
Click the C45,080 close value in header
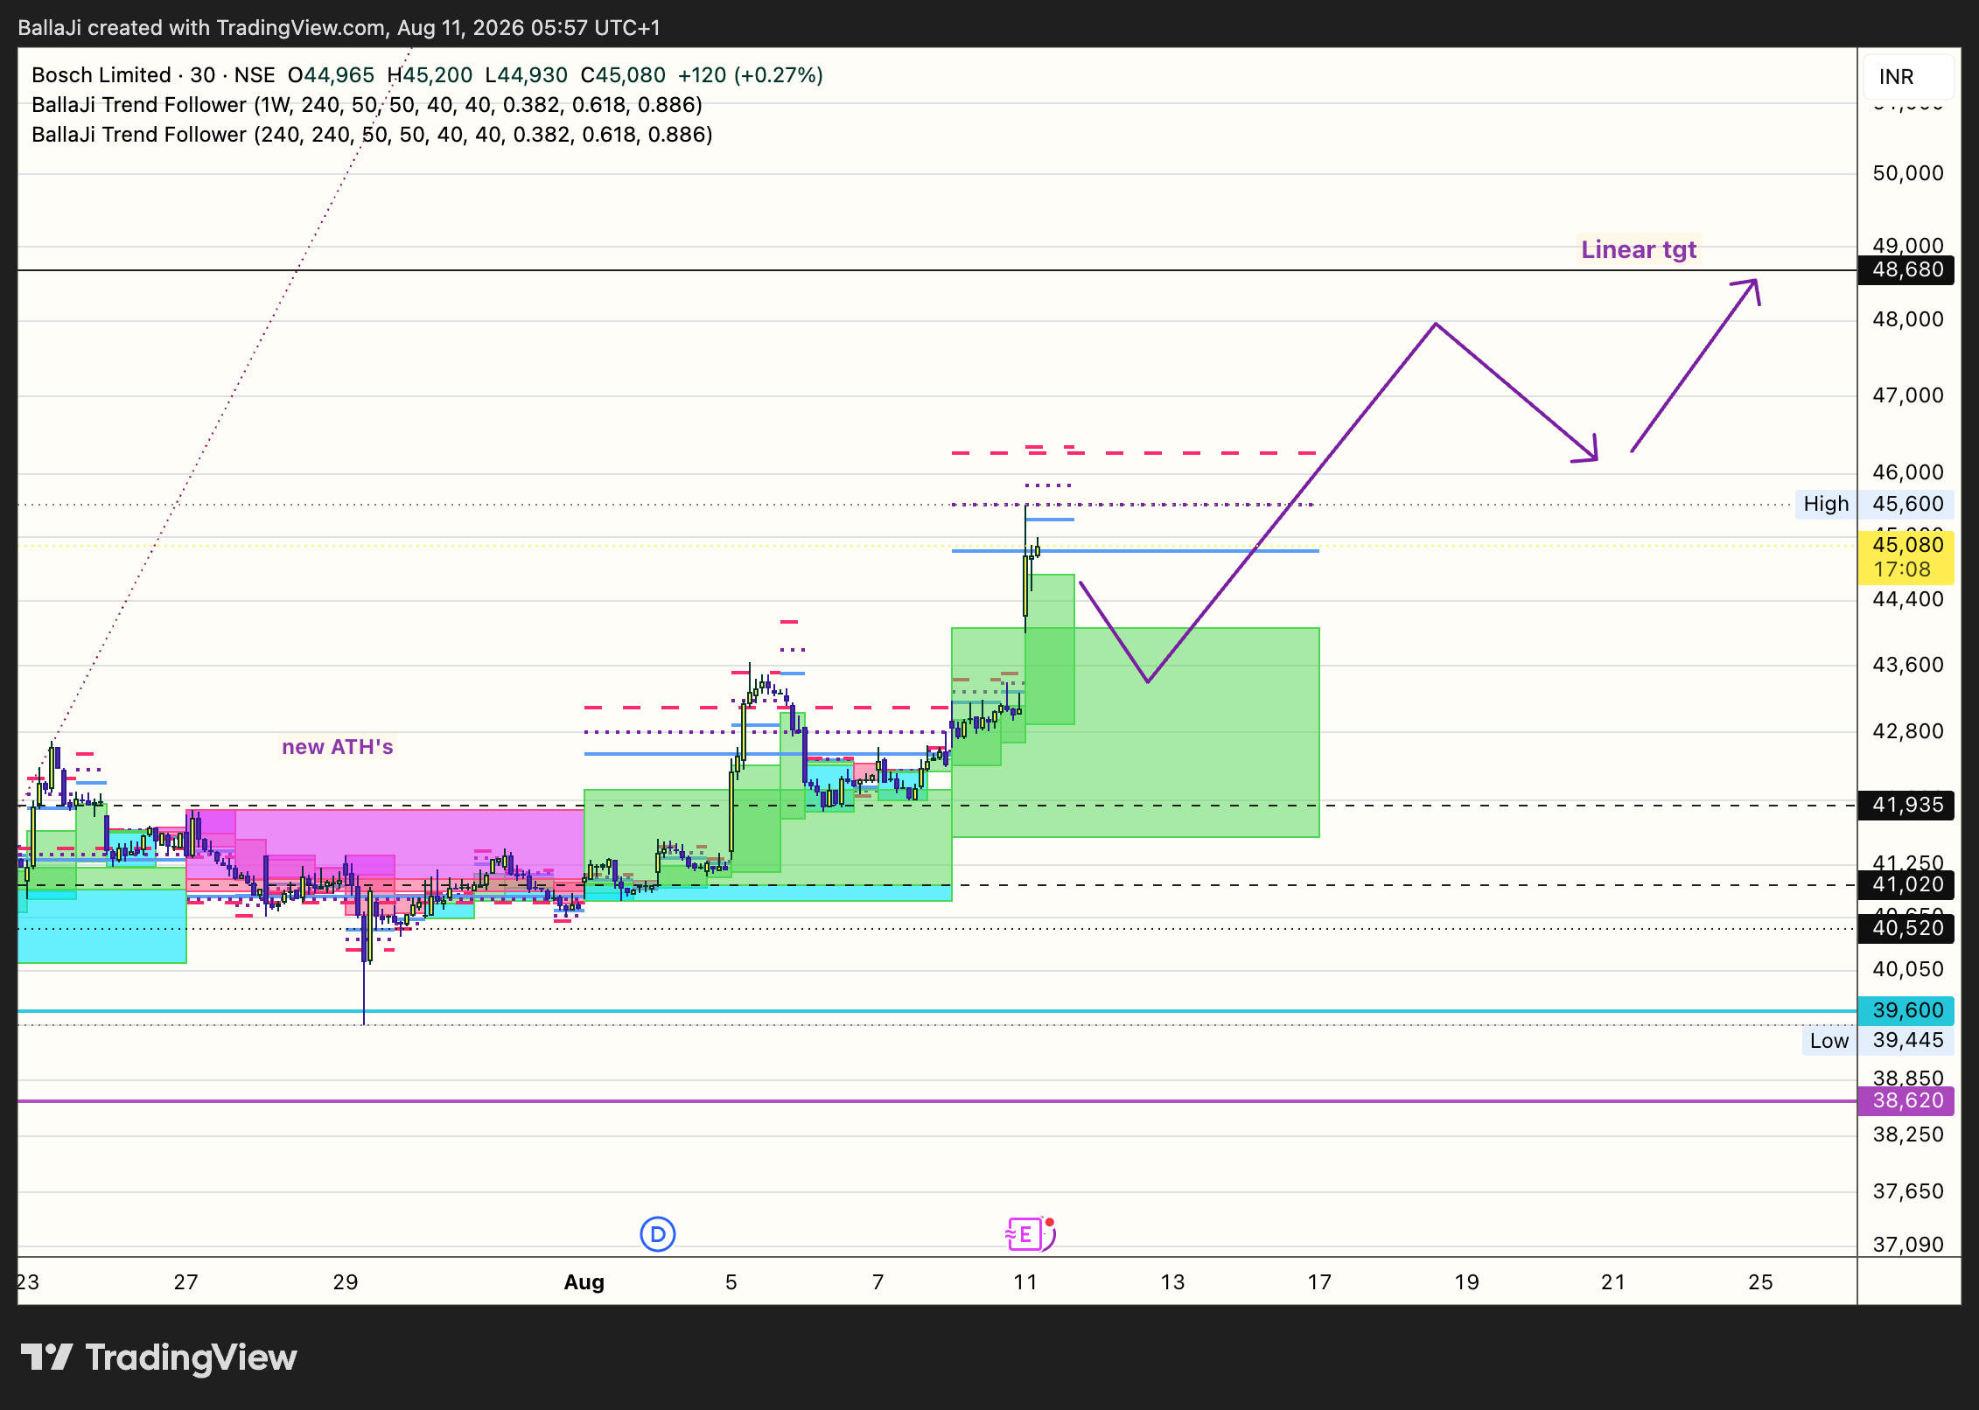coord(623,75)
